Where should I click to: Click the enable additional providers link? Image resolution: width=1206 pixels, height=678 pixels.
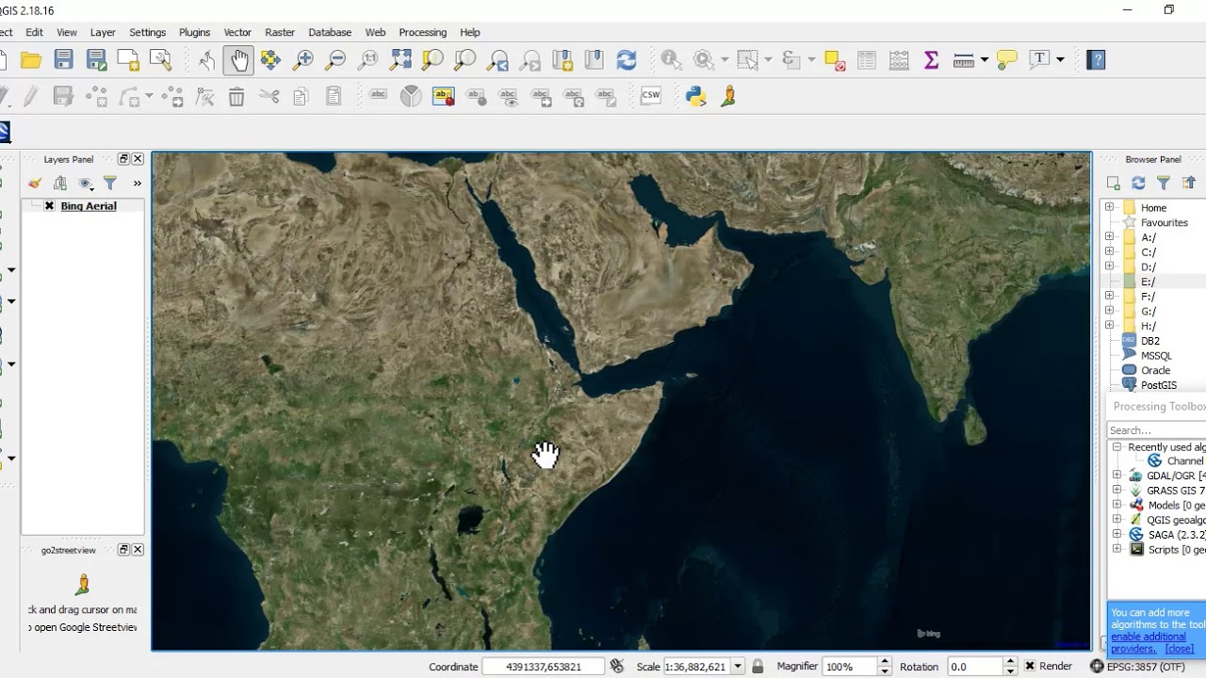[x=1149, y=642]
